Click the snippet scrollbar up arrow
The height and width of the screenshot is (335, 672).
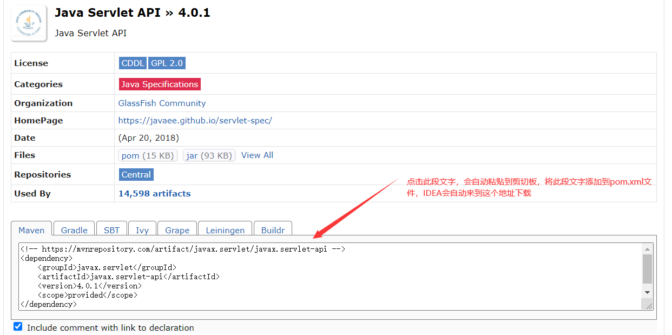click(x=648, y=249)
